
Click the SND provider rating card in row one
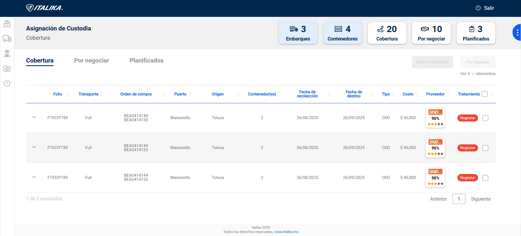point(435,118)
